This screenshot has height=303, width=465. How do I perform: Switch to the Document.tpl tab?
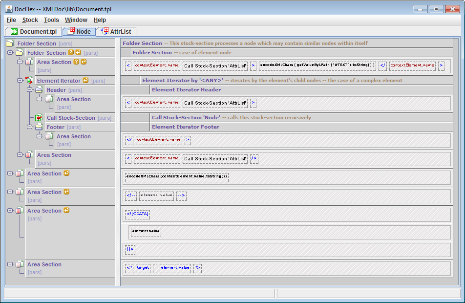tap(33, 31)
